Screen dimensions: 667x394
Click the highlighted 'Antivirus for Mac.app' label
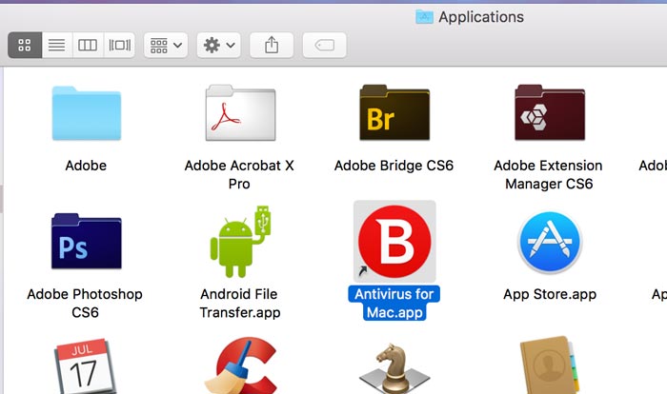(394, 303)
